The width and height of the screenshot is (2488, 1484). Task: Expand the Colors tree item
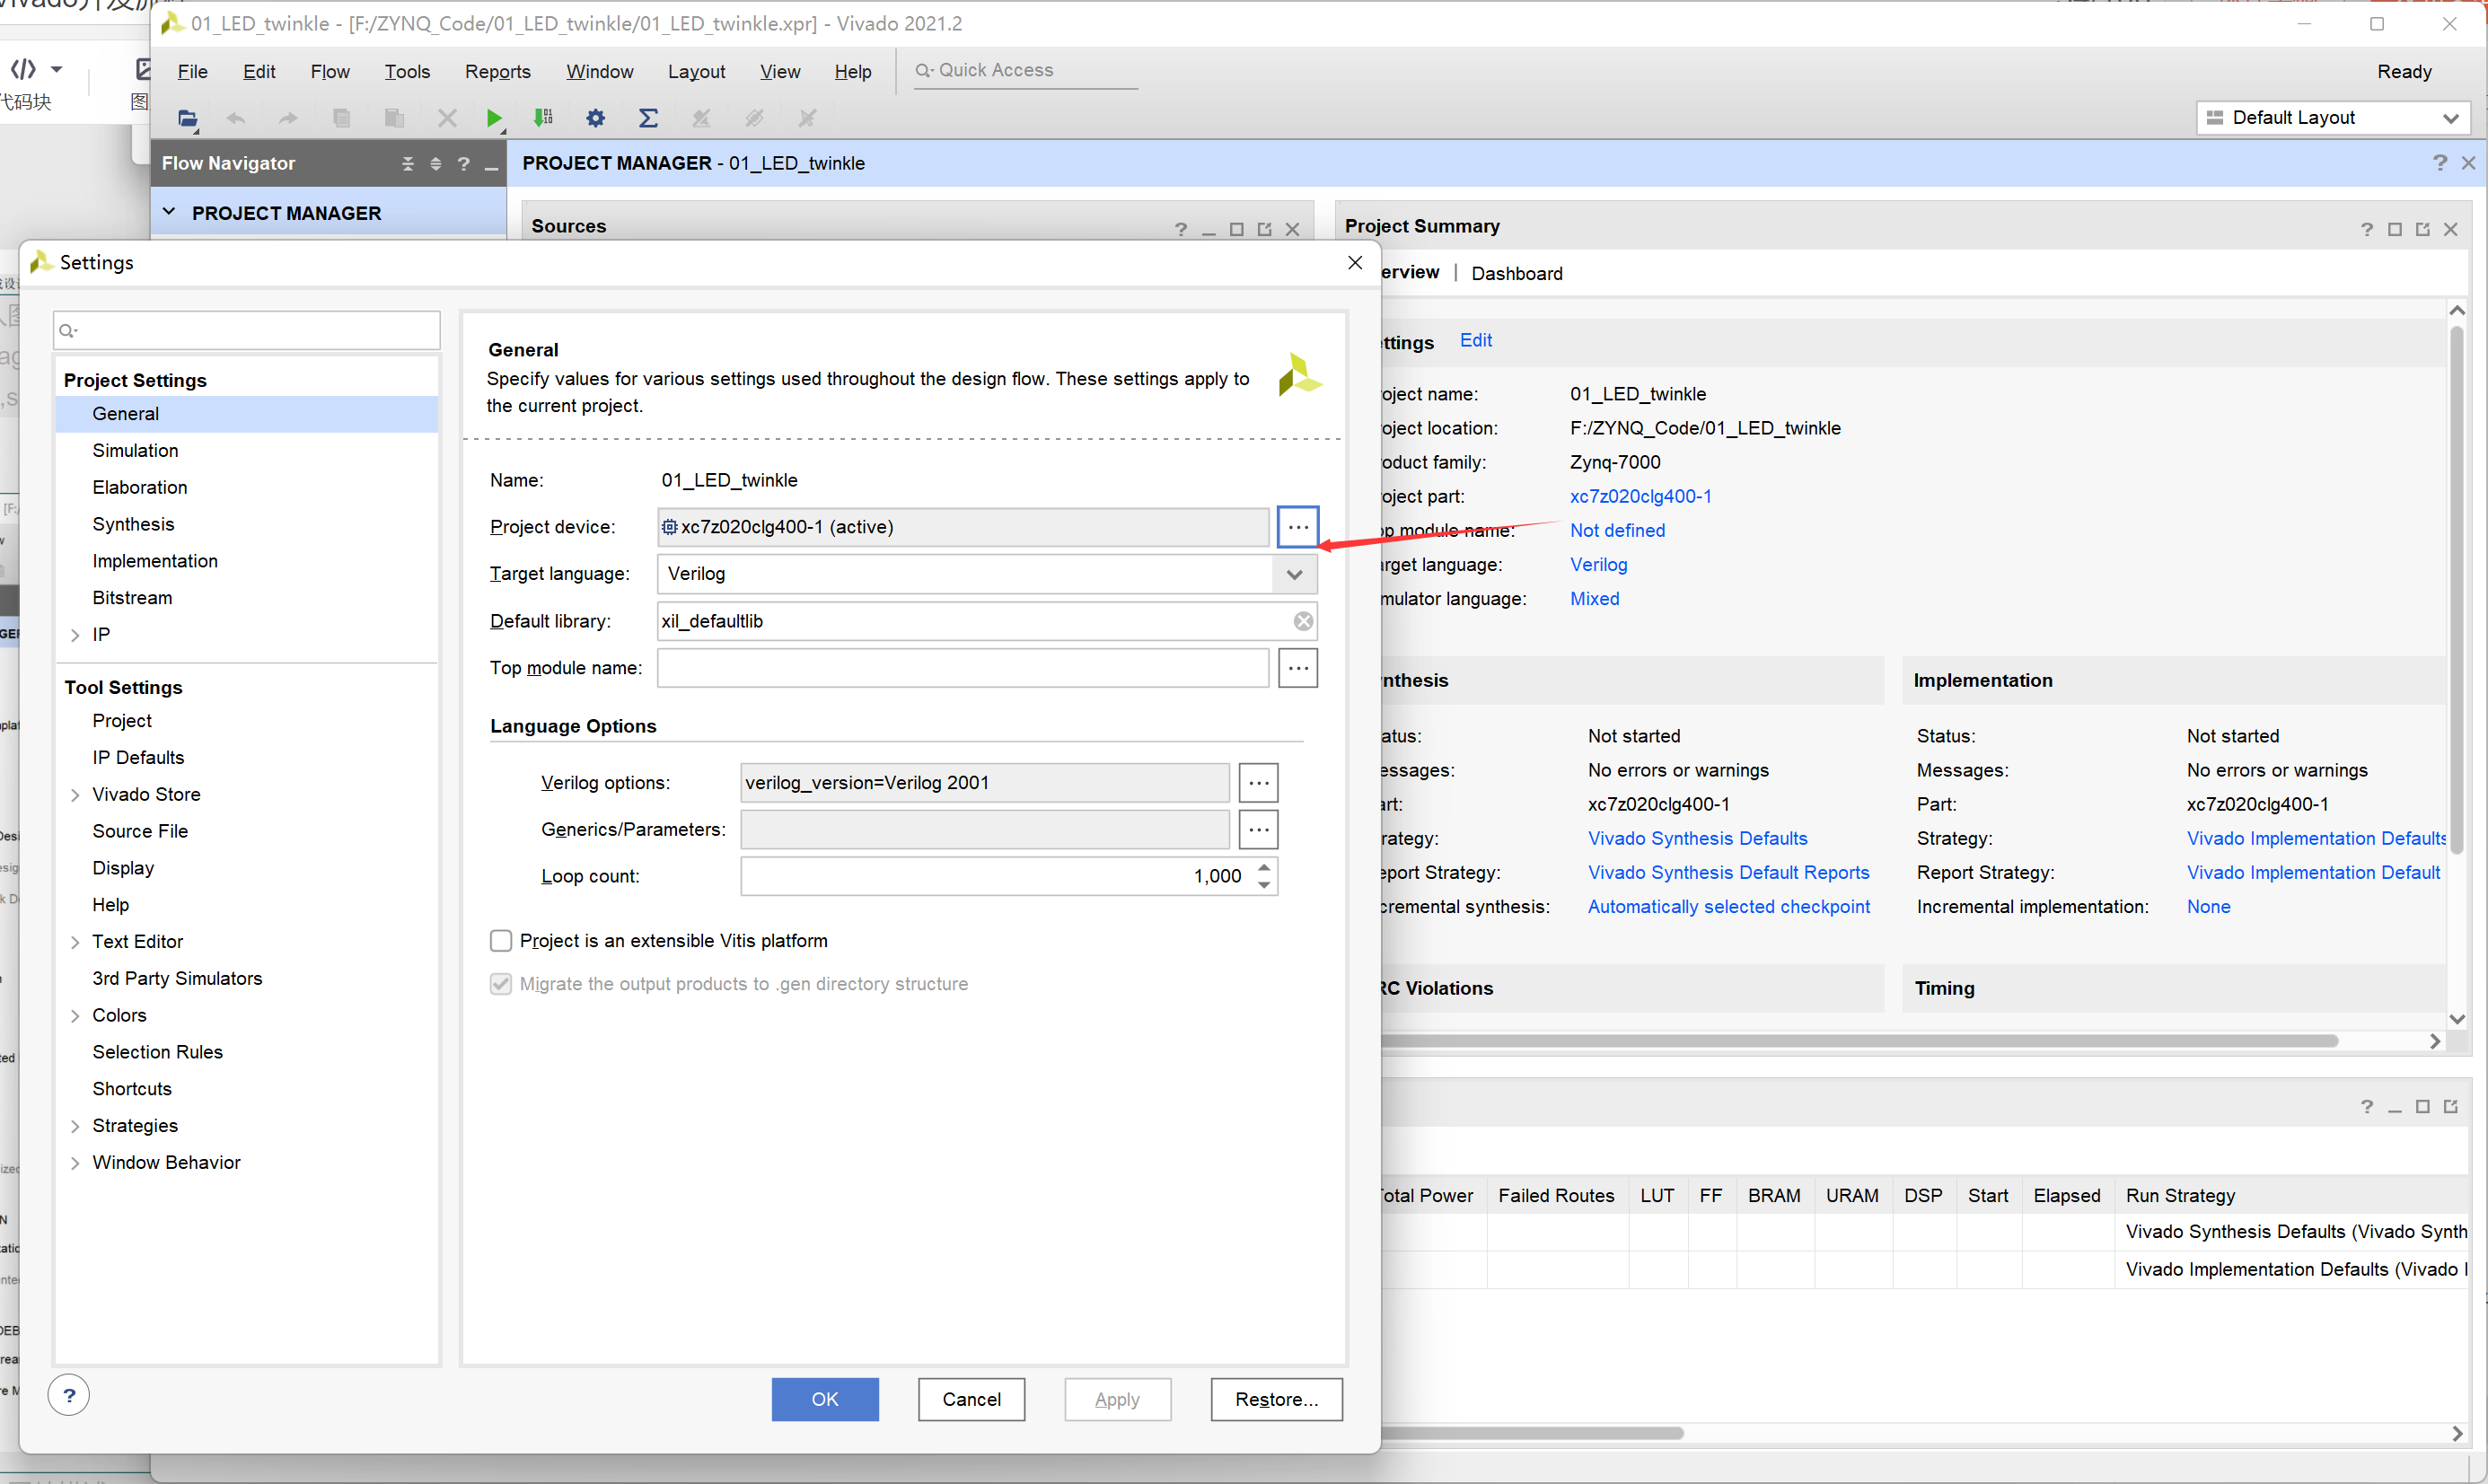coord(75,1016)
